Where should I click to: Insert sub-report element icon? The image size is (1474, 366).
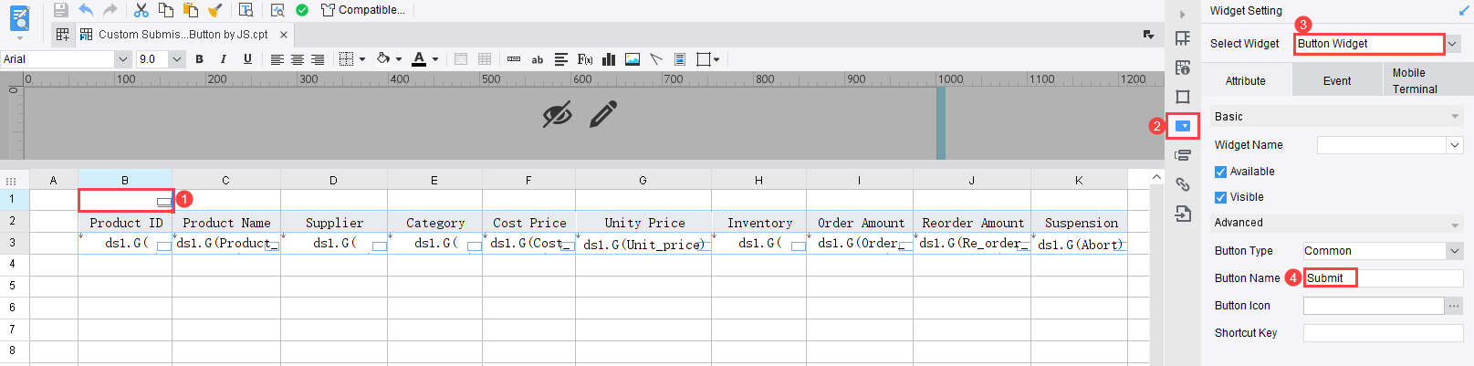click(x=680, y=59)
